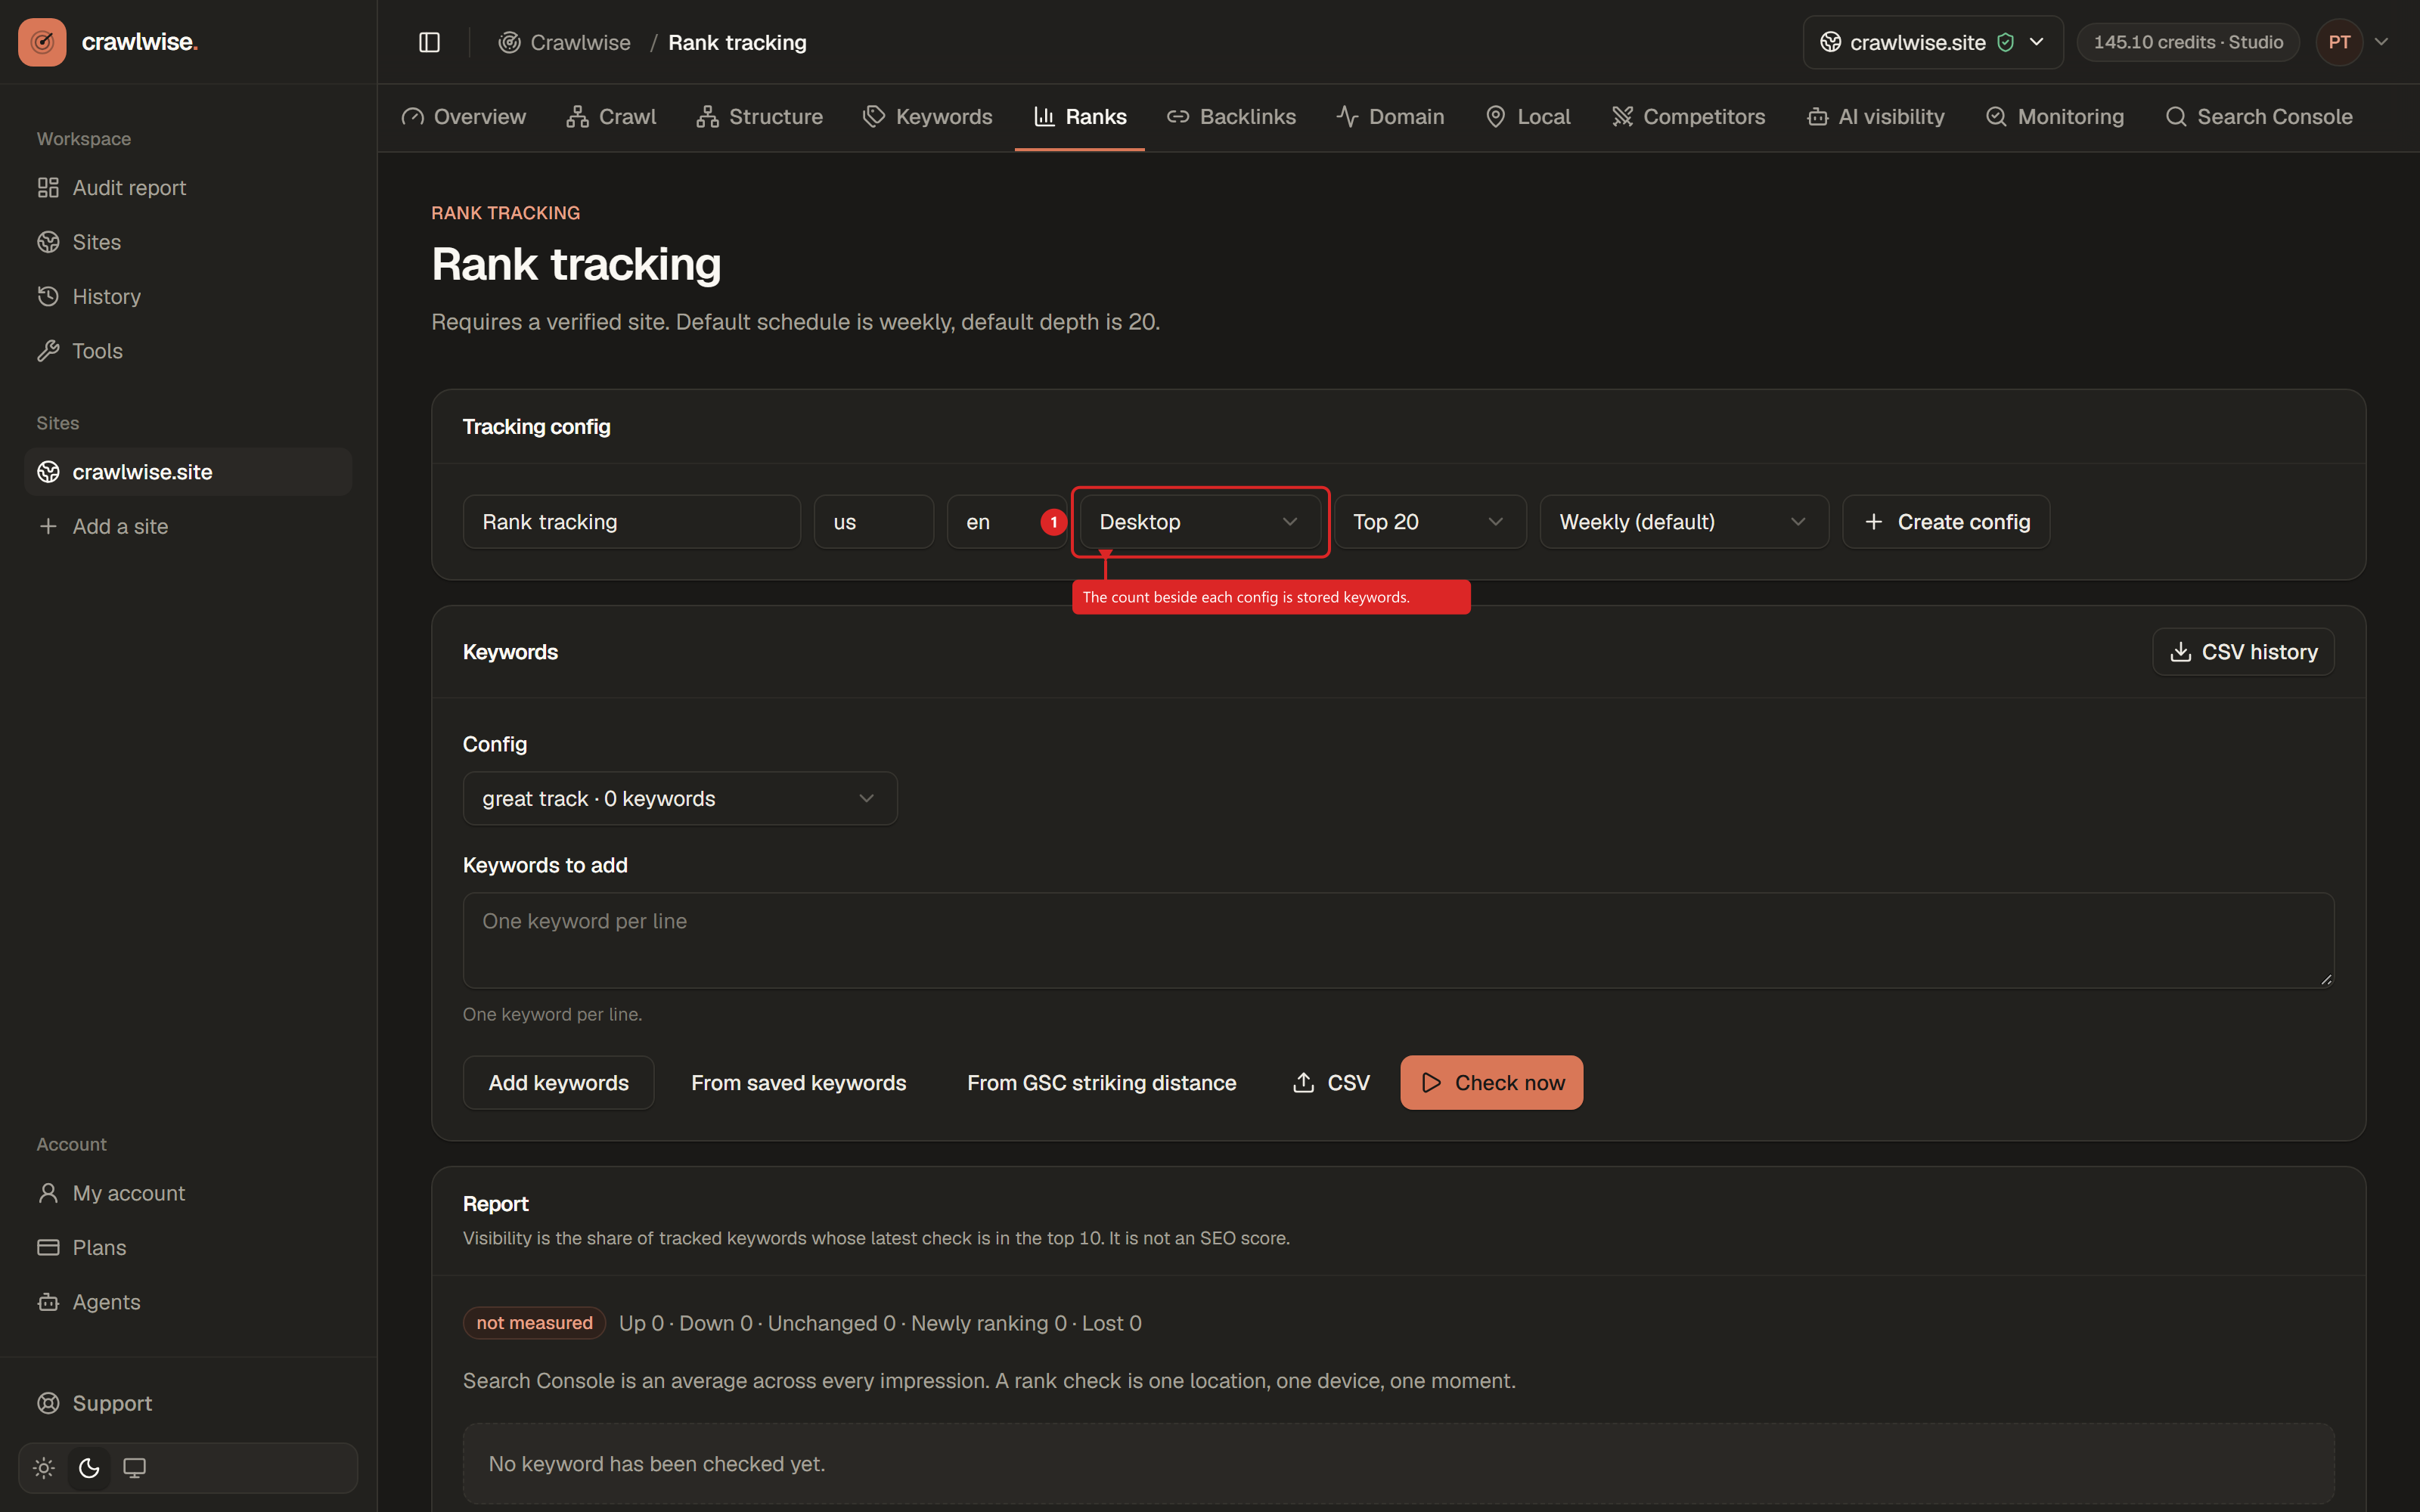The width and height of the screenshot is (2420, 1512).
Task: Open the crawlwise.site site selector dropdown
Action: coord(1932,42)
